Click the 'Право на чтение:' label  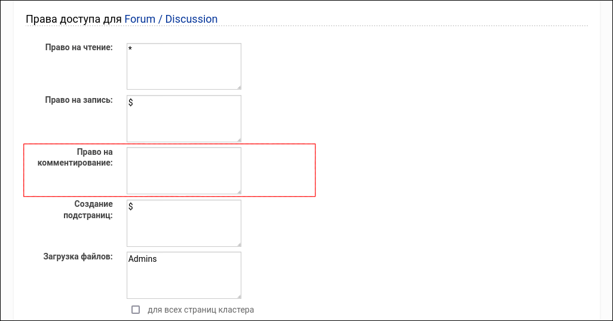coord(79,48)
